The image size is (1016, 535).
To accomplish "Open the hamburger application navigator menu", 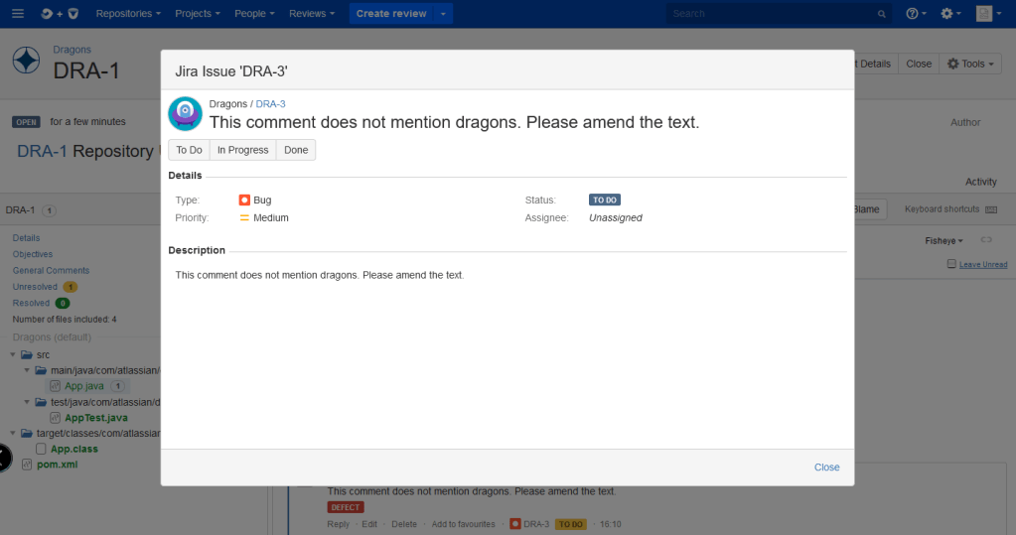I will 17,14.
